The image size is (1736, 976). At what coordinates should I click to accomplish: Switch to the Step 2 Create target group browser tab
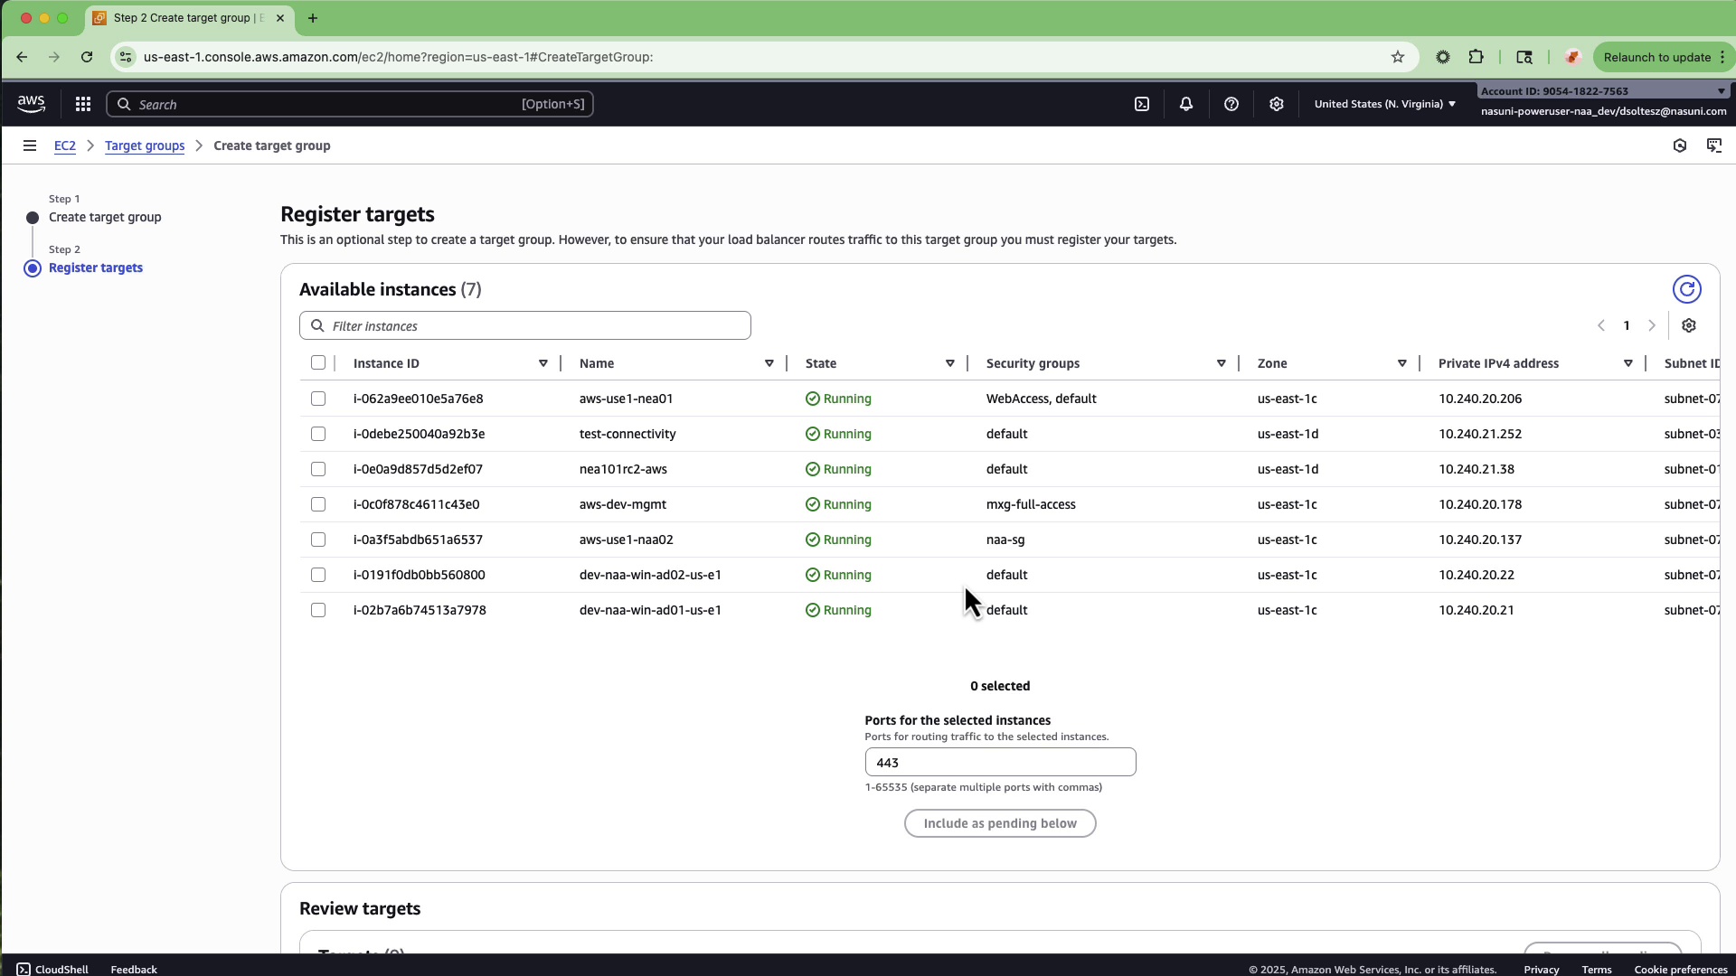click(181, 18)
